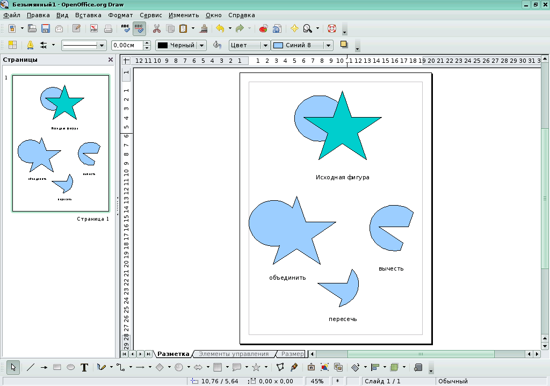Click the Chart insert icon
This screenshot has height=386, width=550.
click(263, 28)
